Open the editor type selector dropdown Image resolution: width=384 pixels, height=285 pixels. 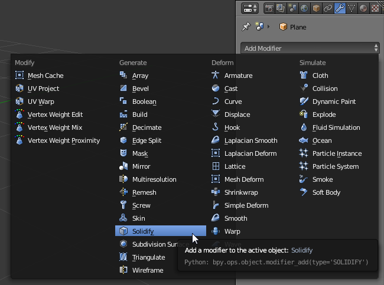tap(250, 8)
